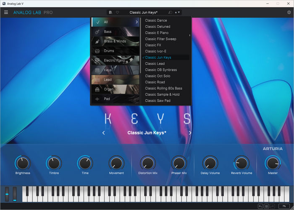Select the checked All category
This screenshot has width=294, height=210.
[x=115, y=22]
